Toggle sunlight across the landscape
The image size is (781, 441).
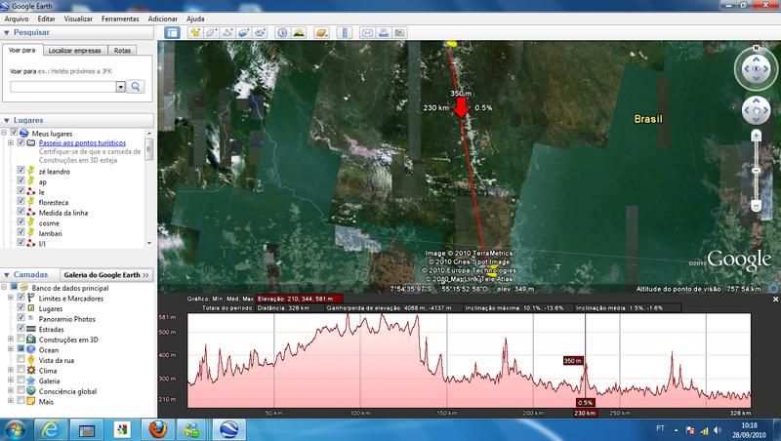pyautogui.click(x=299, y=33)
